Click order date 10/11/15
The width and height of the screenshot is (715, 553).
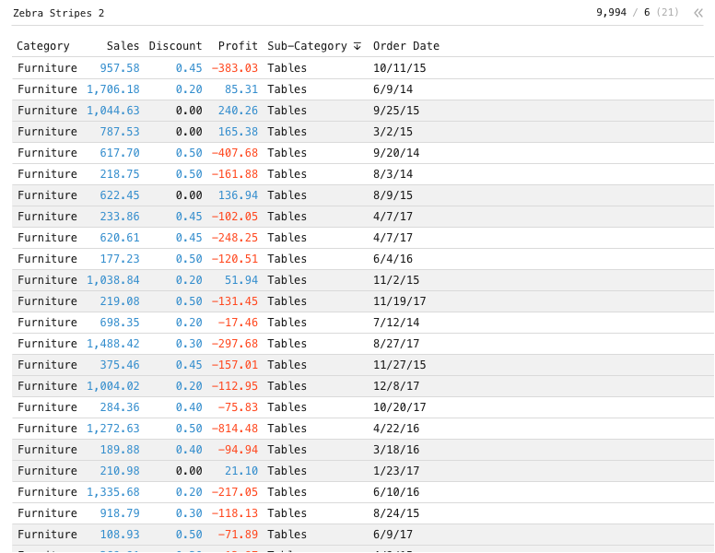pos(400,68)
